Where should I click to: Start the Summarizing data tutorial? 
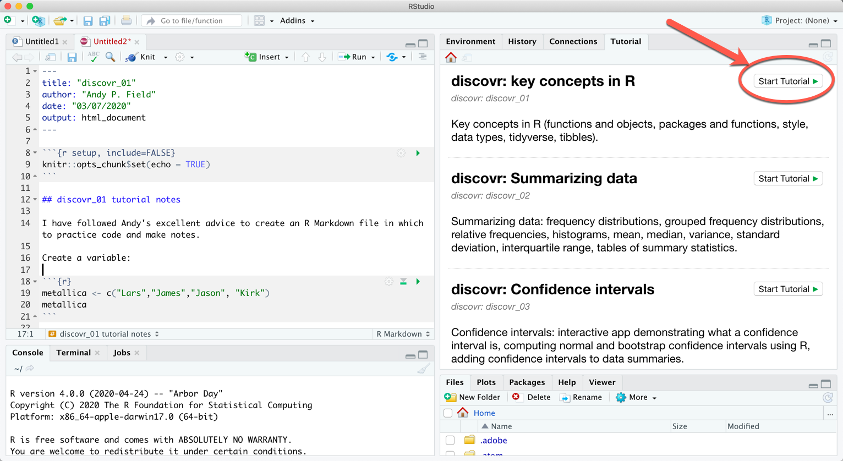[787, 179]
